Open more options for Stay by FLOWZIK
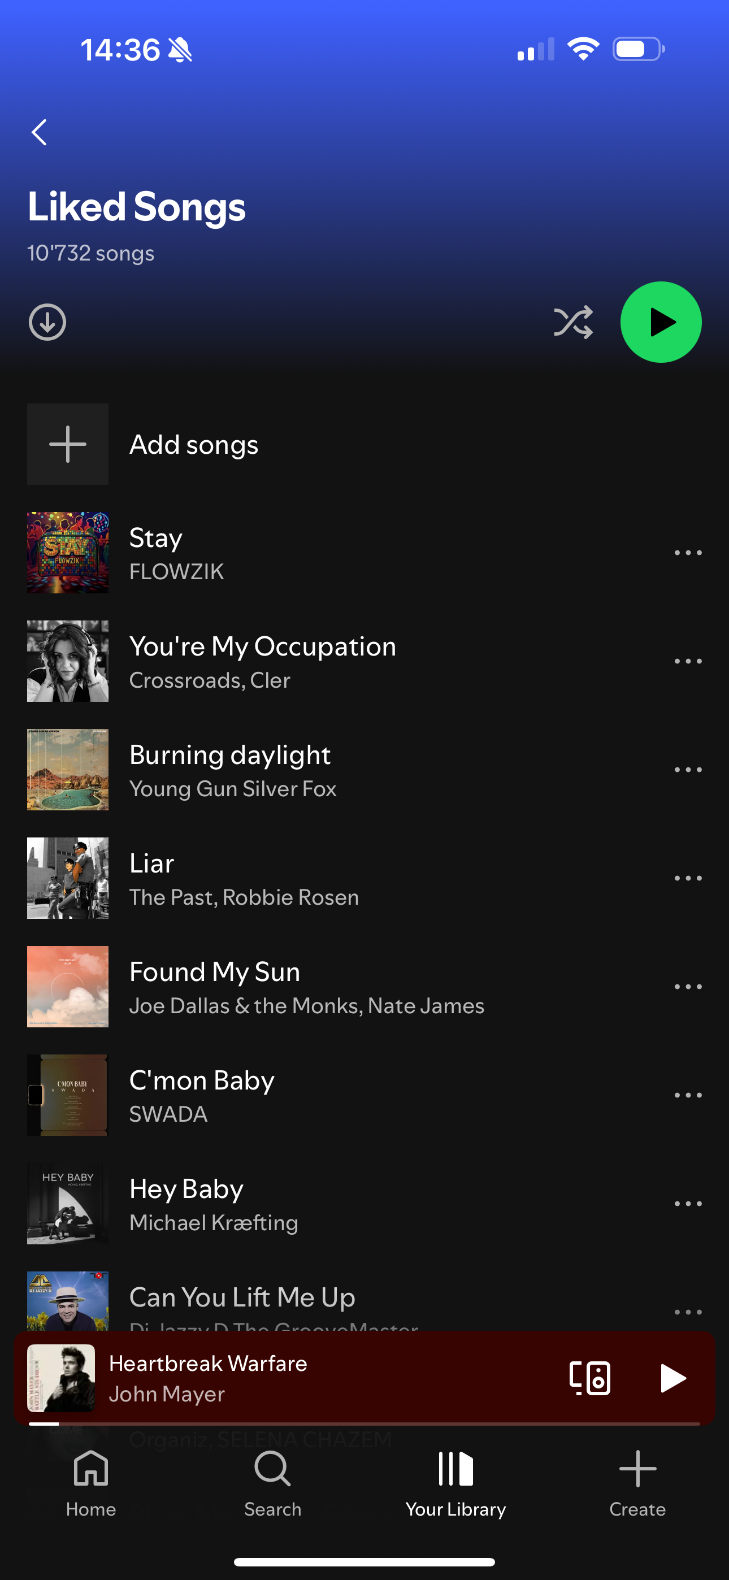 [x=688, y=553]
